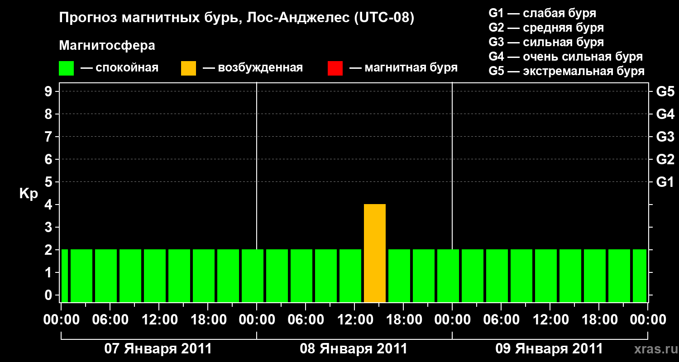679x362 pixels.
Task: Click the 'G1' label on right axis
Action: 665,182
